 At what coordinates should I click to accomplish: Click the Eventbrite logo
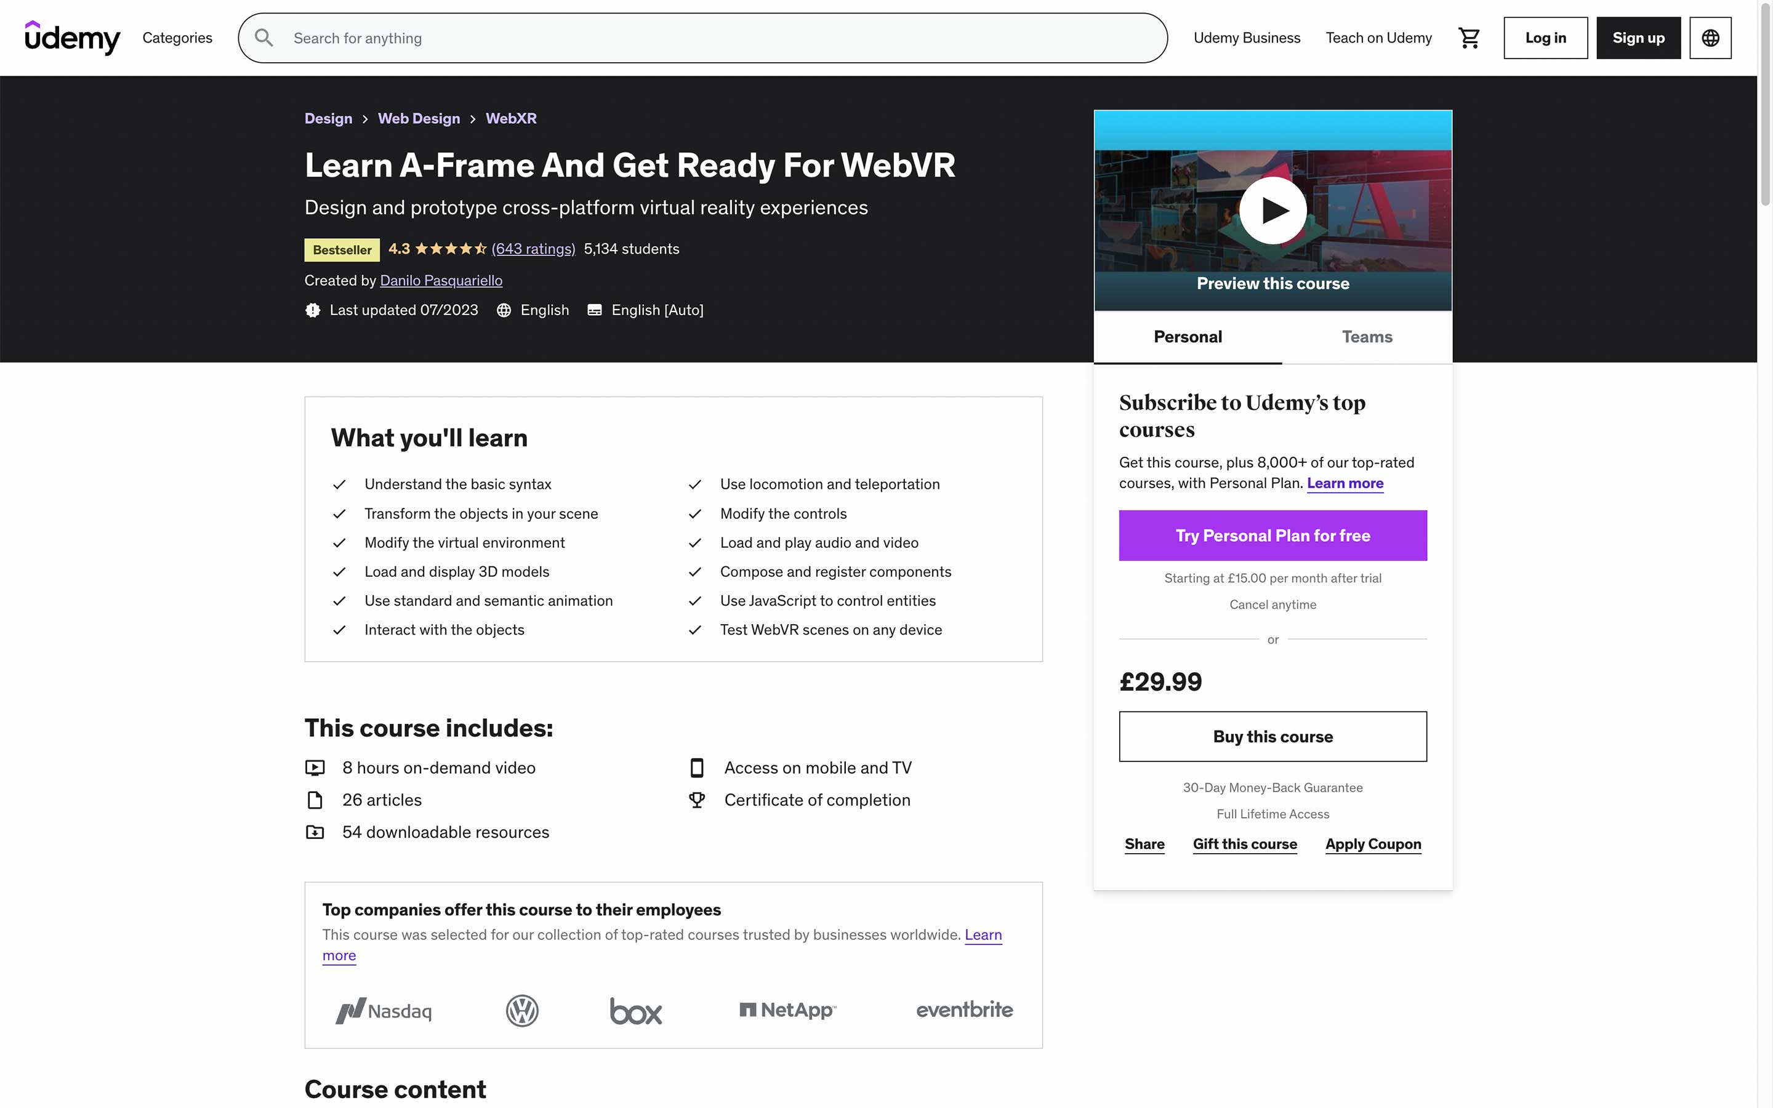coord(964,1010)
